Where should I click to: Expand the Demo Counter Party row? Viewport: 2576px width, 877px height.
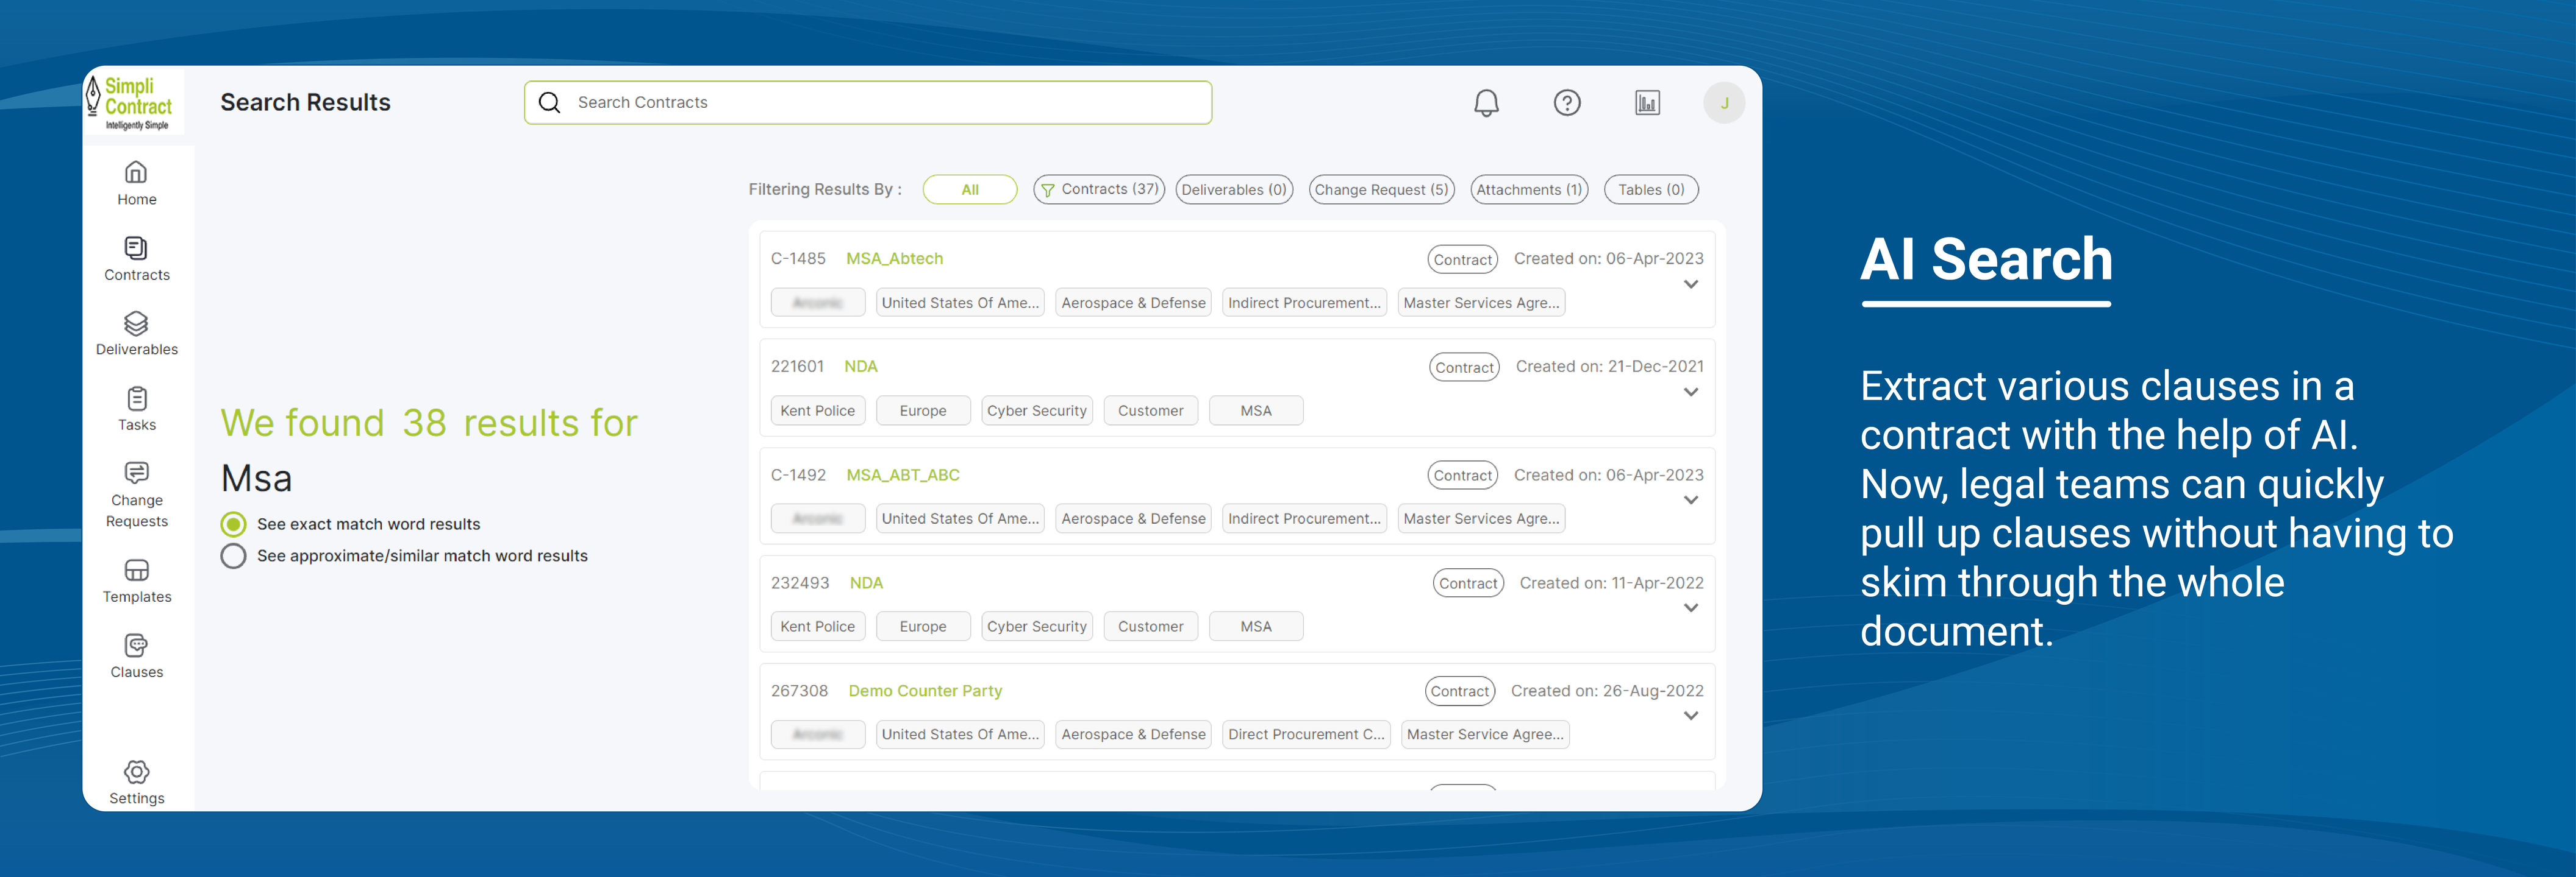tap(1690, 716)
